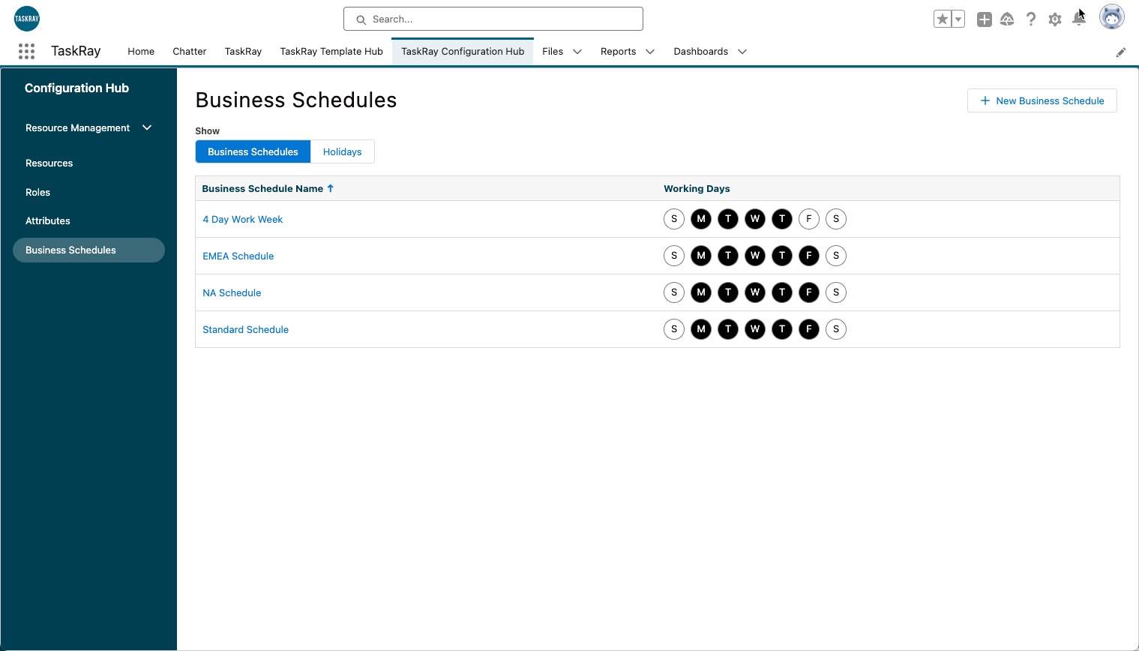Open the Reports tab
The width and height of the screenshot is (1139, 651).
pos(618,52)
